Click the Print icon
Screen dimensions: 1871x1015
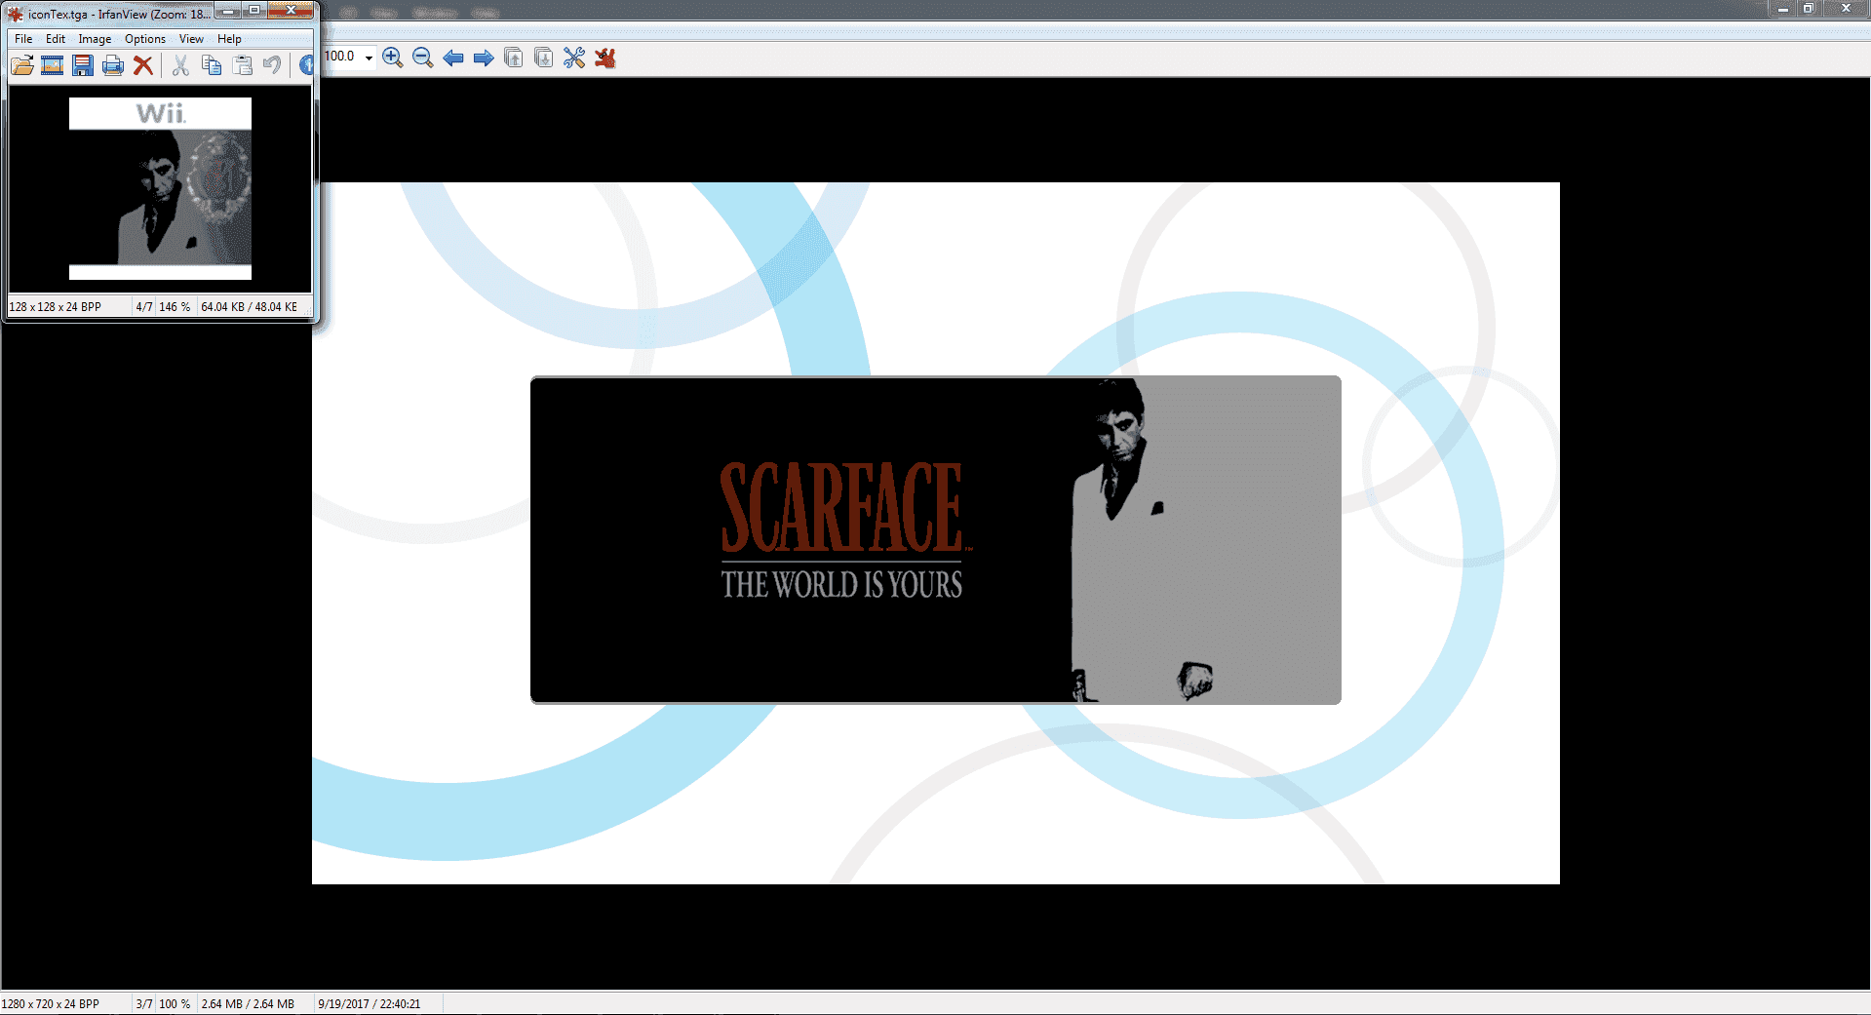[x=113, y=65]
